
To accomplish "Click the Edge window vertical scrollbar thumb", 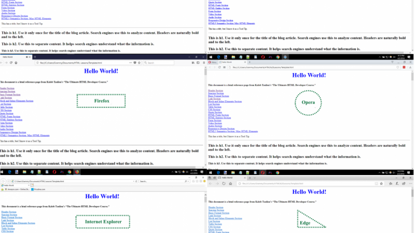I will click(412, 193).
